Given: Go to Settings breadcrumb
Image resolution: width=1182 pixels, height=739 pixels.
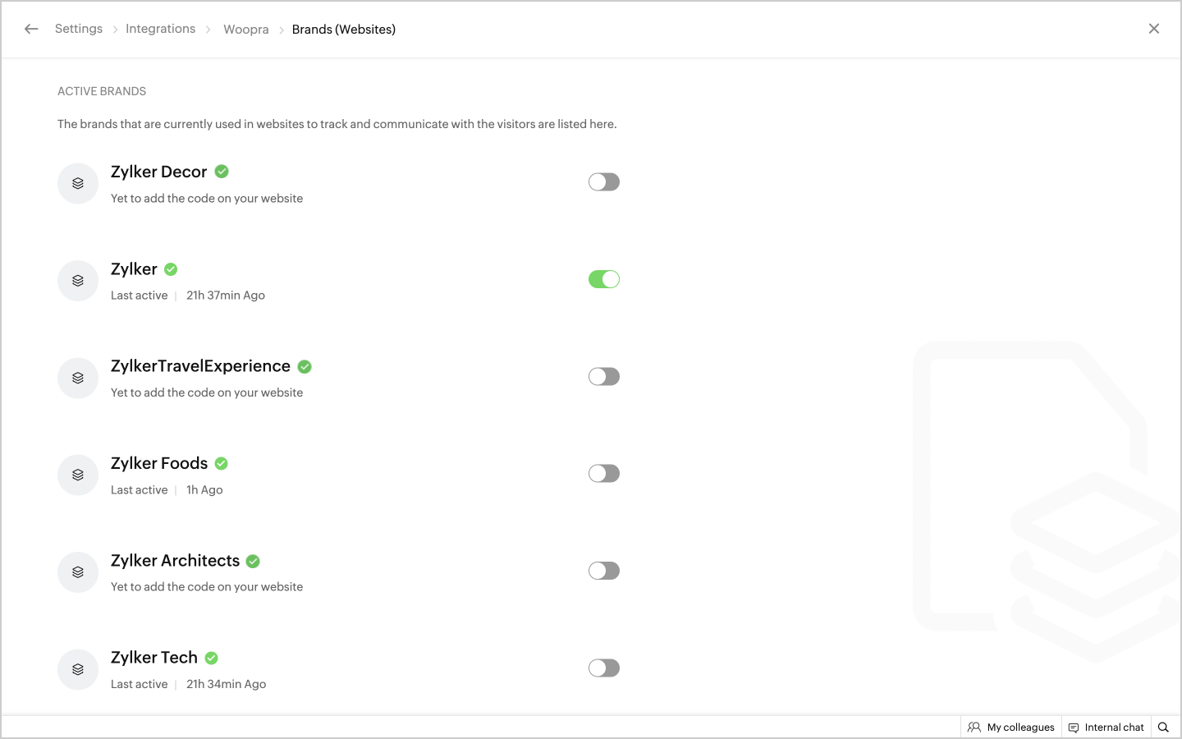Looking at the screenshot, I should coord(79,29).
